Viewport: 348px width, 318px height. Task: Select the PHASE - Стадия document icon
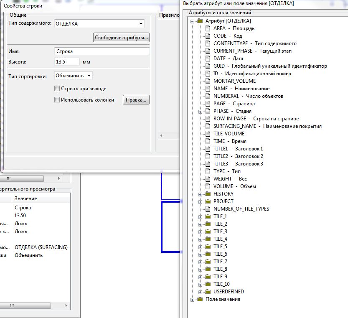208,111
